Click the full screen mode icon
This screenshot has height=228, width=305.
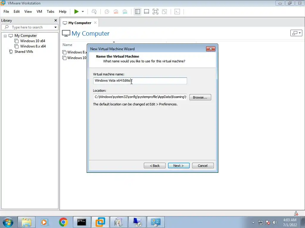[x=155, y=12]
